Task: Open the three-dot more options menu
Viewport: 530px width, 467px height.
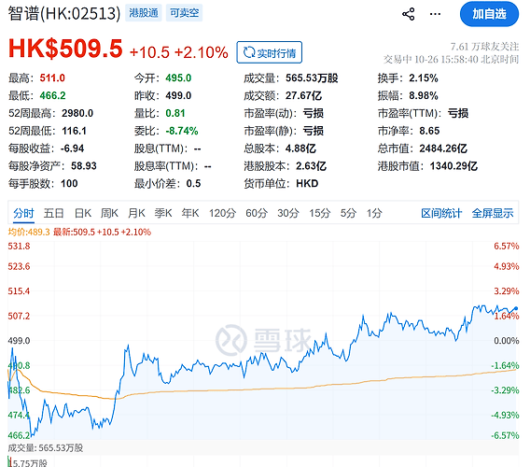Action: (435, 14)
